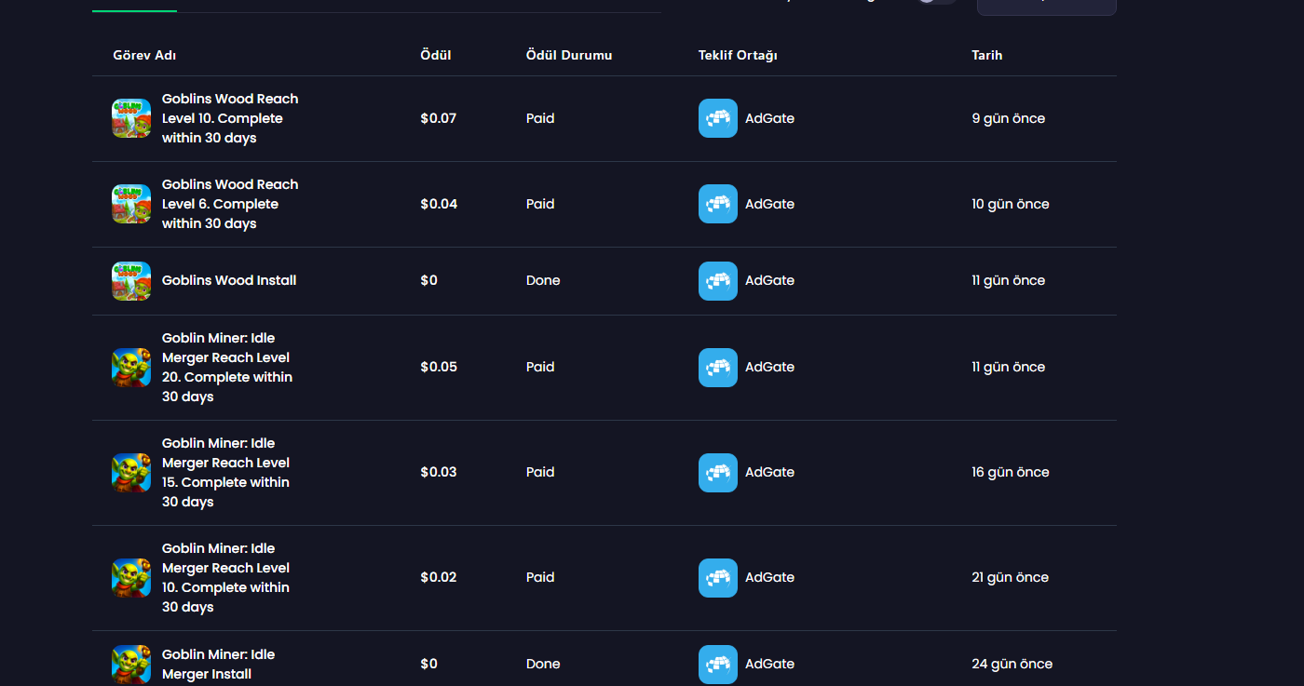
Task: Flip the partially visible toggle switch at top
Action: coord(936,1)
